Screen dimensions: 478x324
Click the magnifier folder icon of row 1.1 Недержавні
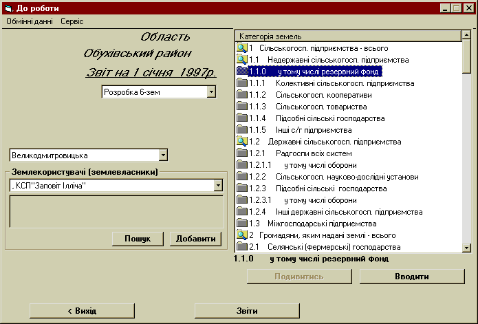(241, 59)
